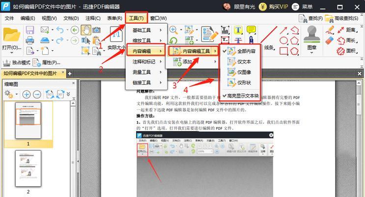Open a file with the yellow folder icon

tap(11, 34)
